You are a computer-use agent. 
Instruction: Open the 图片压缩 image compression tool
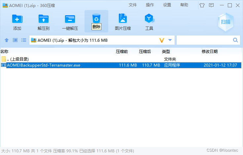click(x=123, y=18)
